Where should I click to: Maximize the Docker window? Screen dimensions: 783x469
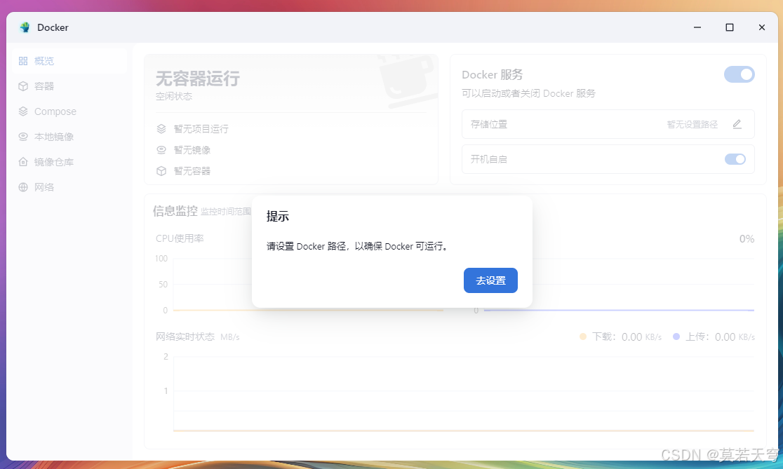click(730, 27)
